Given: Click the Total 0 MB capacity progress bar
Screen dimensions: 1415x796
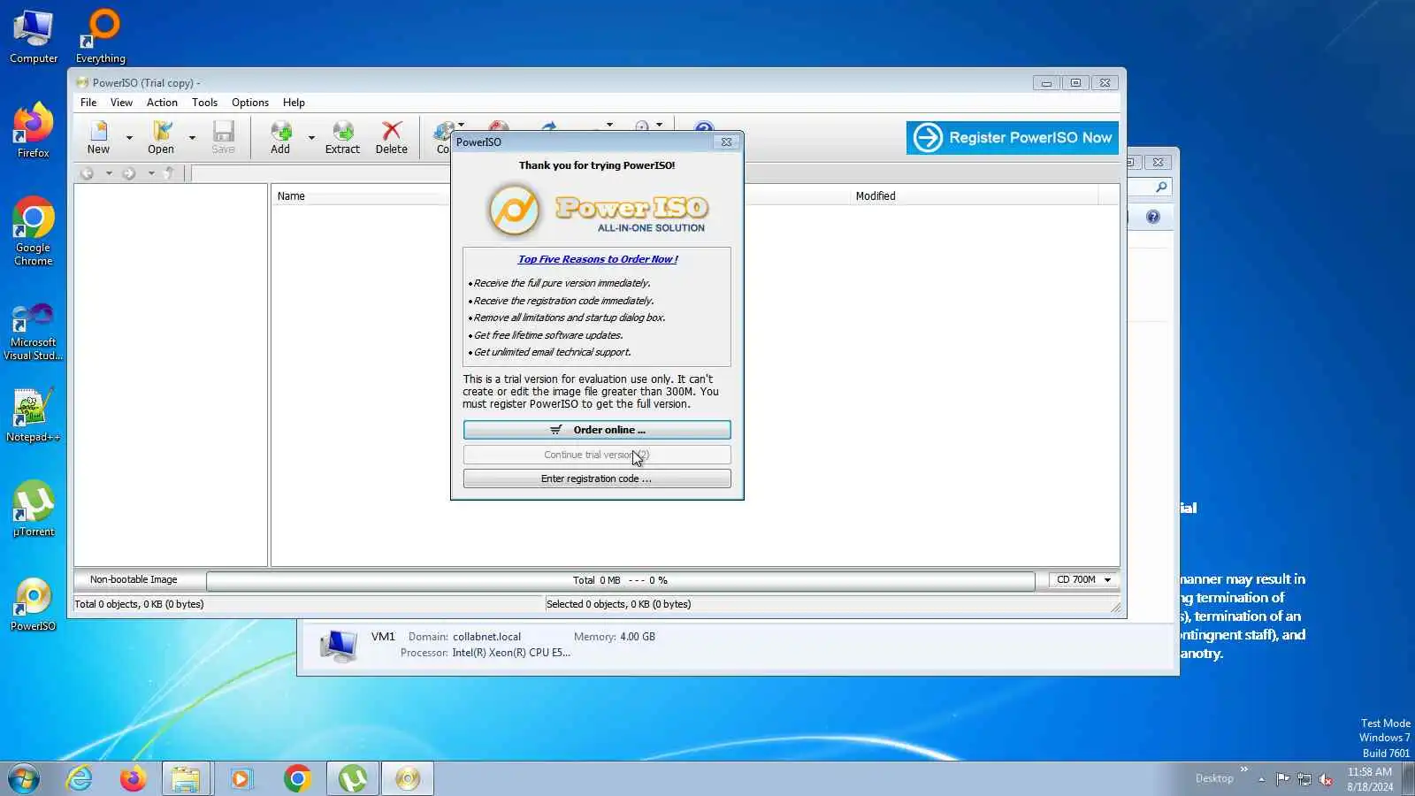Looking at the screenshot, I should coord(620,580).
